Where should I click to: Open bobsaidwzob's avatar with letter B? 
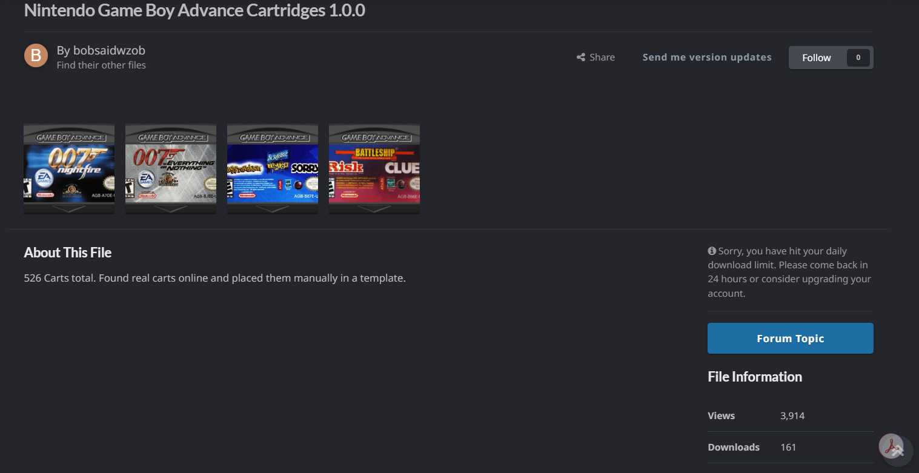[36, 56]
